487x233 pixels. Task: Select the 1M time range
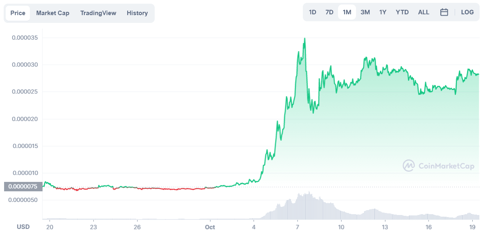point(347,12)
